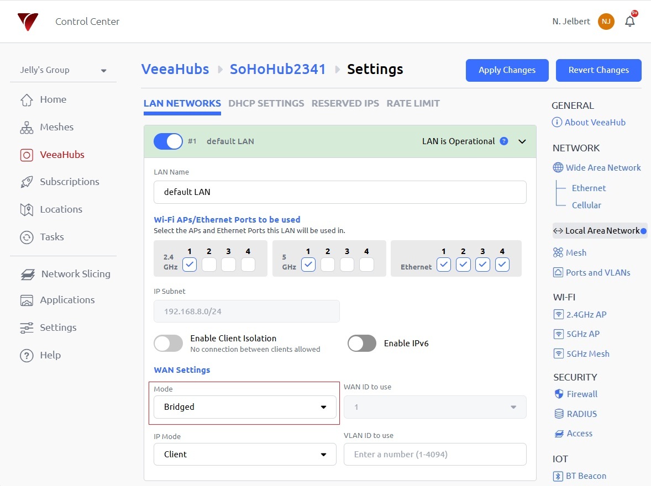Viewport: 651px width, 486px height.
Task: Click the Control Center title text
Action: pyautogui.click(x=87, y=22)
